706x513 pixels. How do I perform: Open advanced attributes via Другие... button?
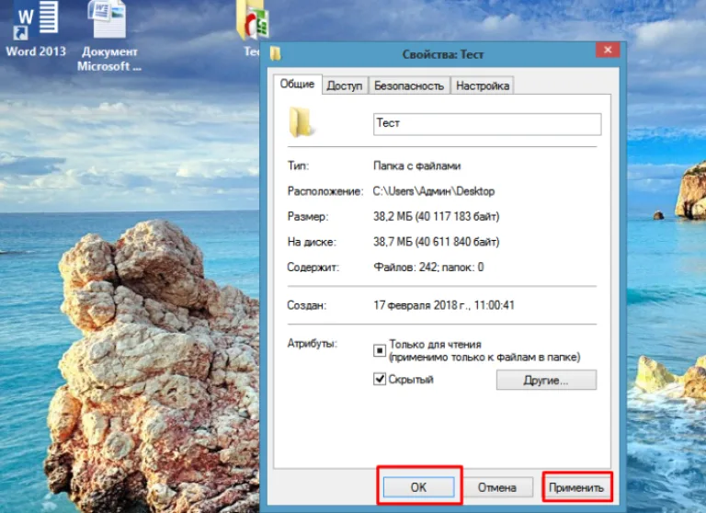pos(546,380)
